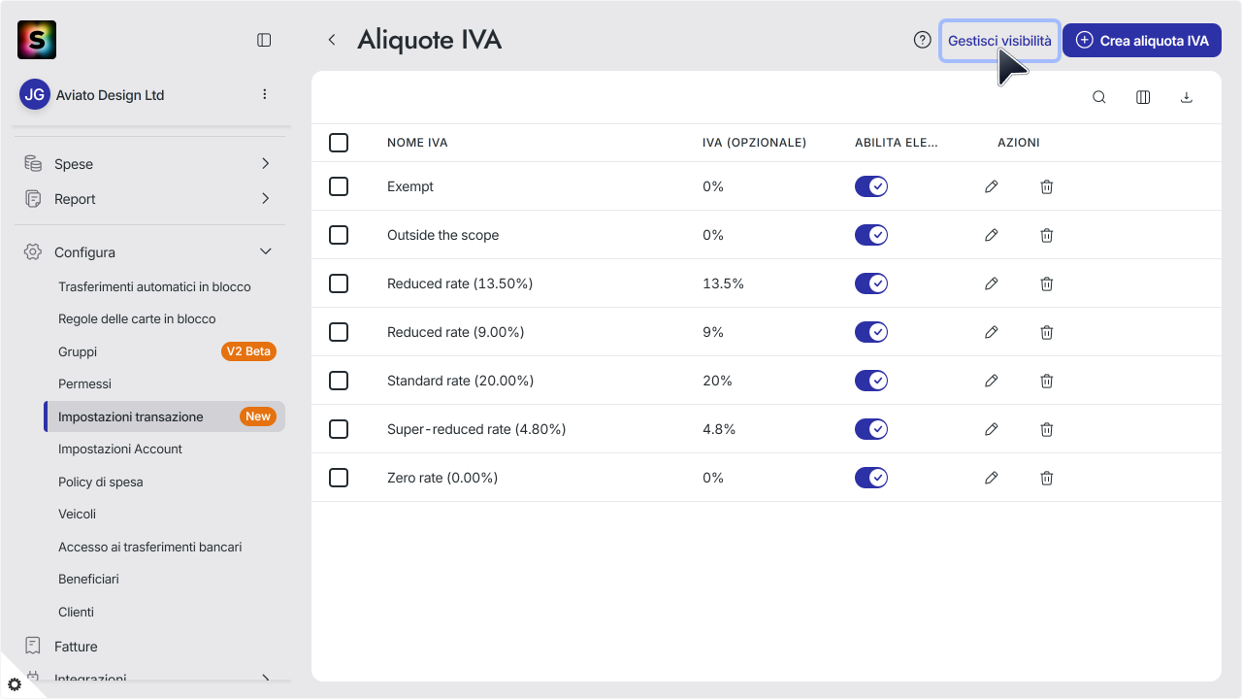This screenshot has width=1242, height=699.
Task: Click the gear icon in the bottom corner
Action: 14,684
